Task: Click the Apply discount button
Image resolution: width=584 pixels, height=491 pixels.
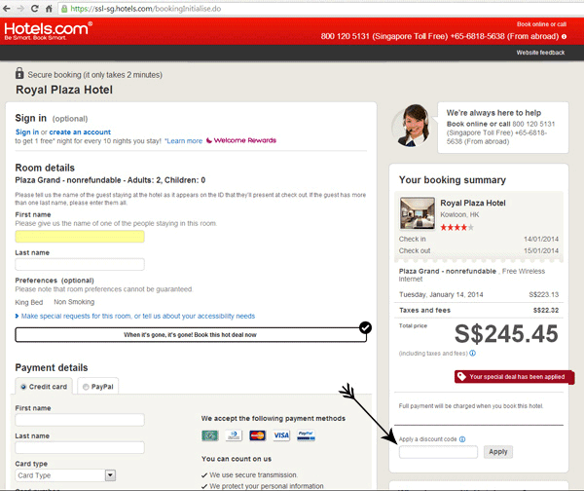Action: click(x=498, y=452)
